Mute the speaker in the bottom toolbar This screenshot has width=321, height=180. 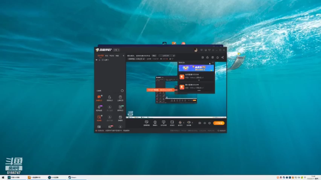[189, 123]
